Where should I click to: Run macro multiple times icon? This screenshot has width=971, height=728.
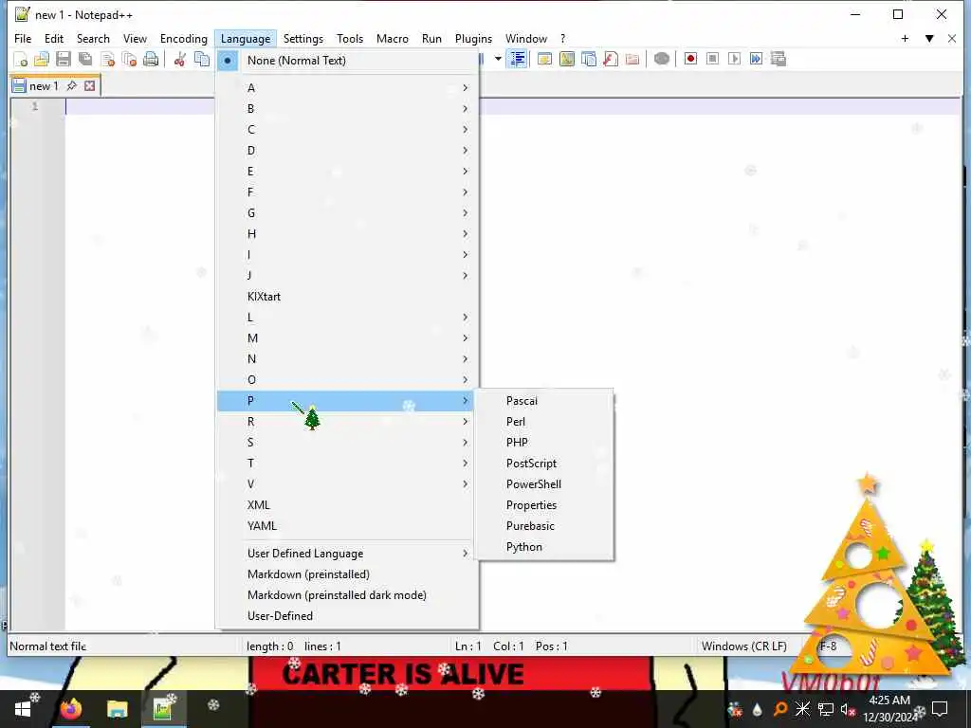click(756, 60)
